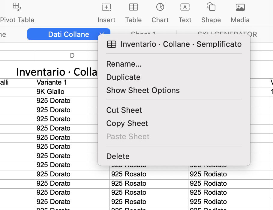Screen dimensions: 273x210
Task: Choose Show Sheet Options
Action: (143, 90)
